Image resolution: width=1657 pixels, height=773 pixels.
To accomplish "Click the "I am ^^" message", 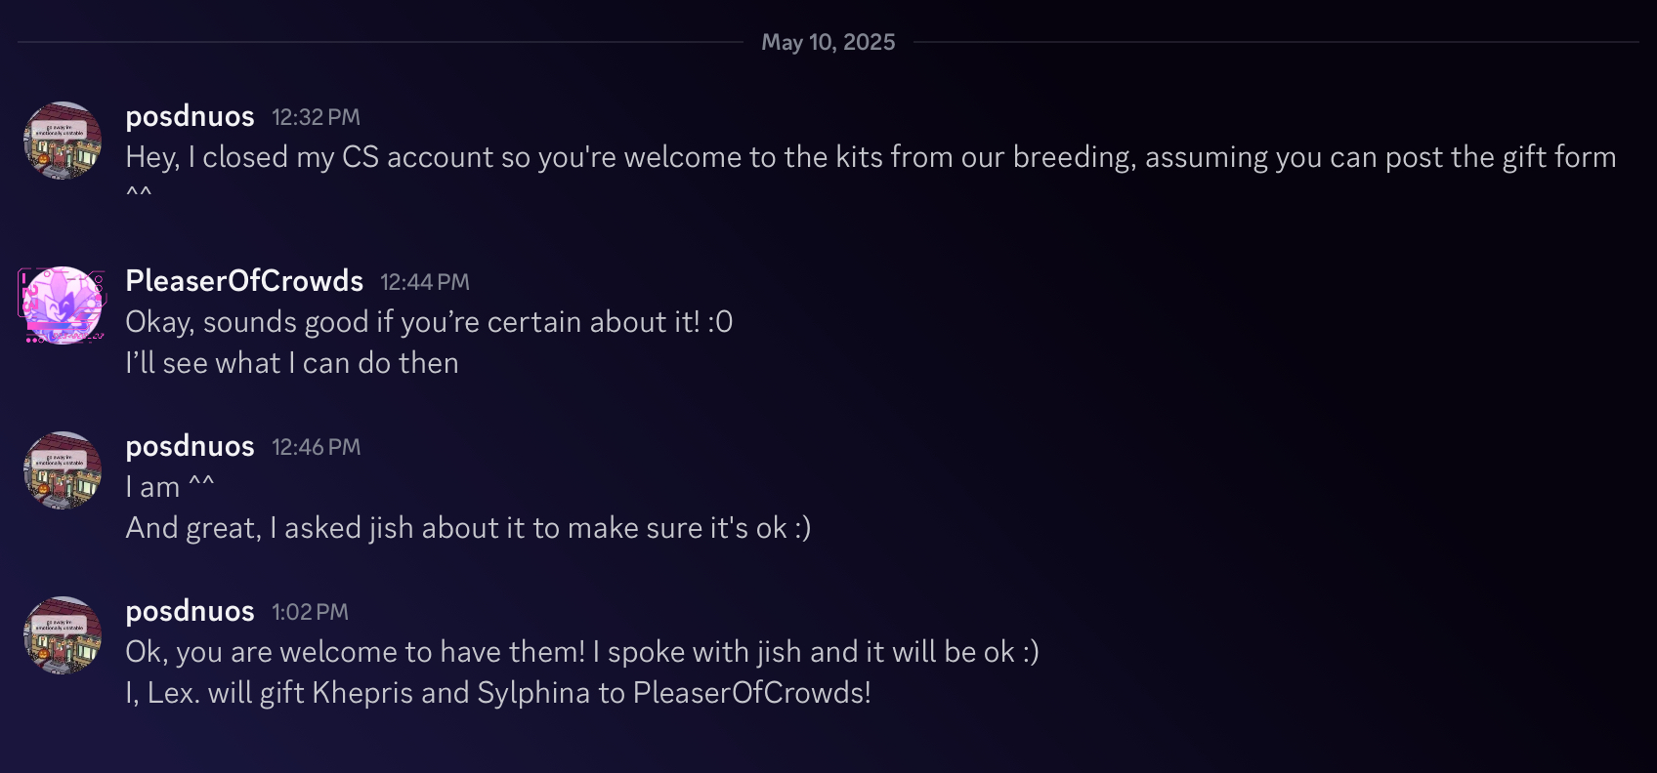I will [169, 488].
